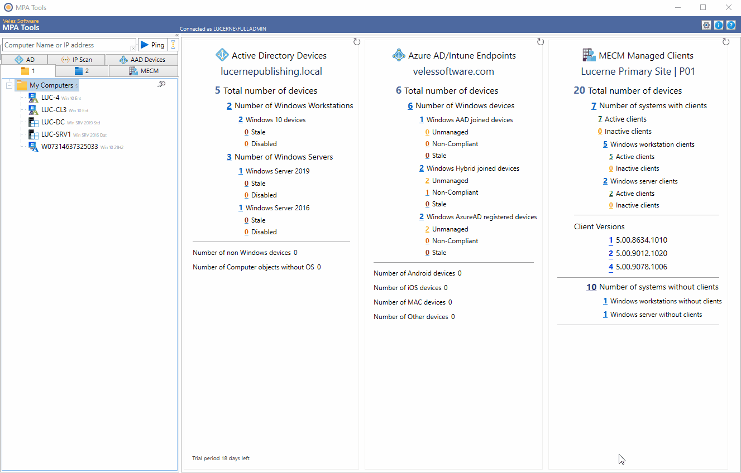Open the AAD Devices tab

[x=144, y=59]
